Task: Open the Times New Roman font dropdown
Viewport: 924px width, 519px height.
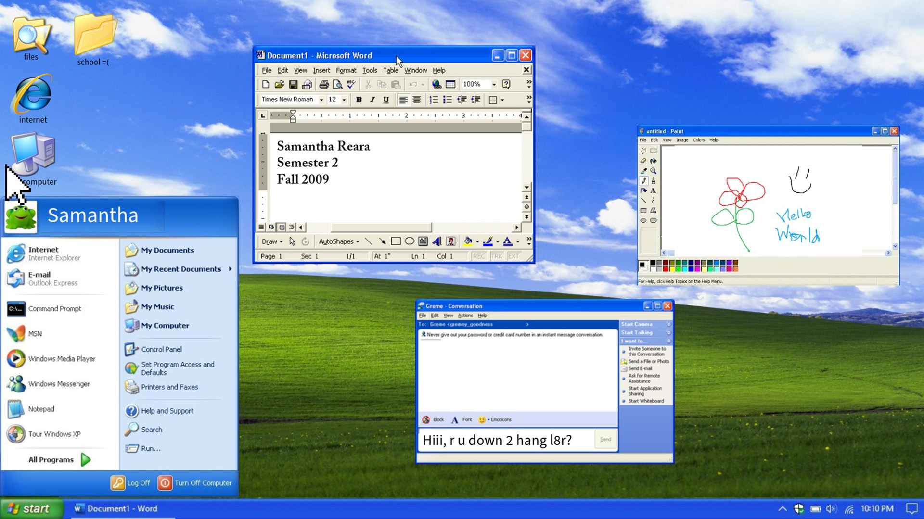Action: click(x=321, y=100)
